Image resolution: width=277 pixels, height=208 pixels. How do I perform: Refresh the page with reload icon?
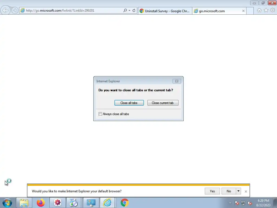click(134, 11)
